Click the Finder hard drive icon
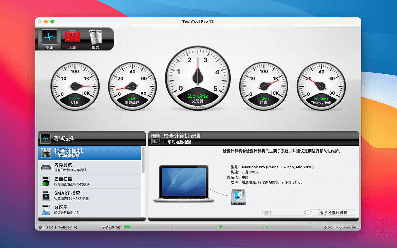 (x=239, y=197)
